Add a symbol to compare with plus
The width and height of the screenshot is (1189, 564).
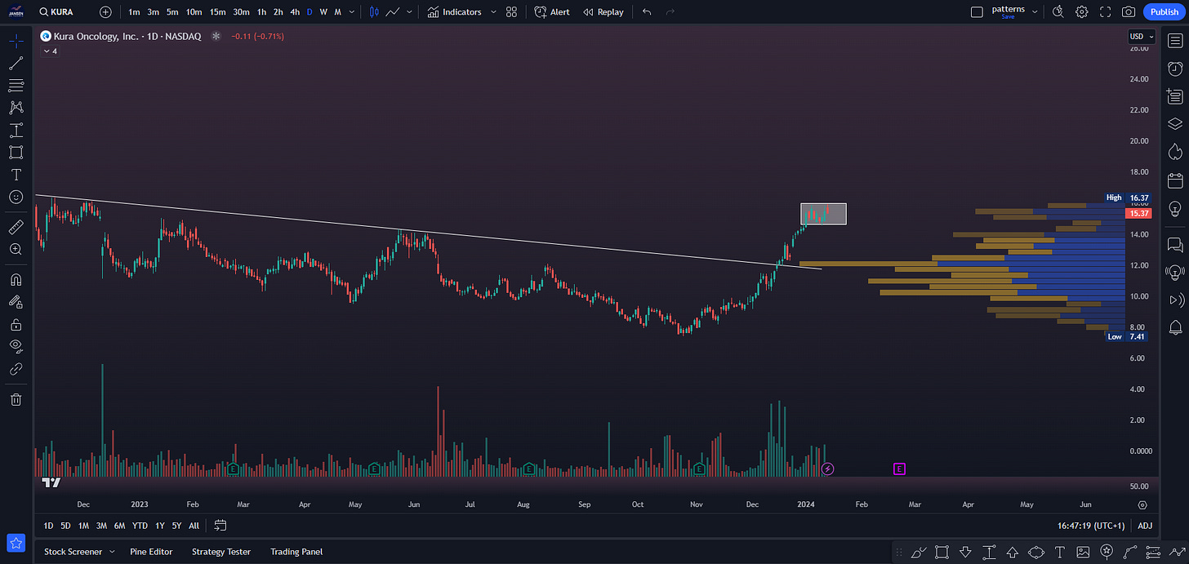[106, 12]
